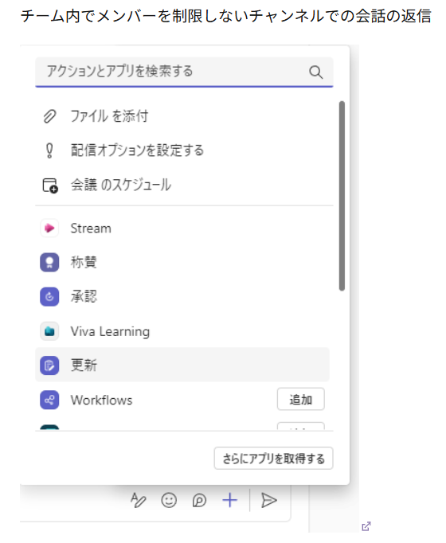
Task: Click the Workflows app icon
Action: tap(49, 400)
